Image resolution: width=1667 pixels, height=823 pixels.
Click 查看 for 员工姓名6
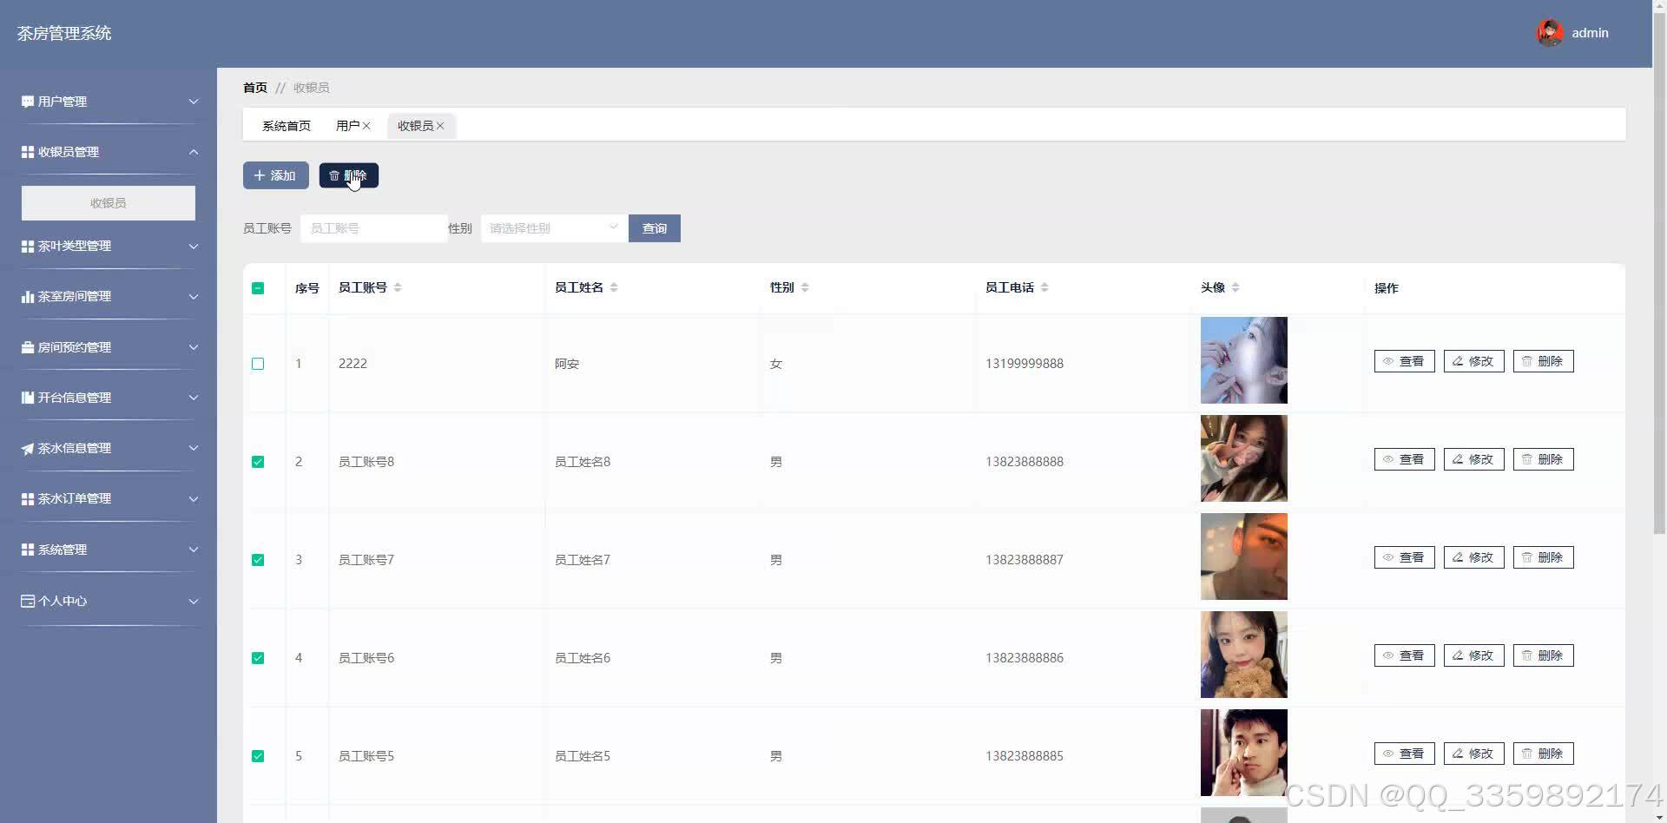click(1404, 655)
